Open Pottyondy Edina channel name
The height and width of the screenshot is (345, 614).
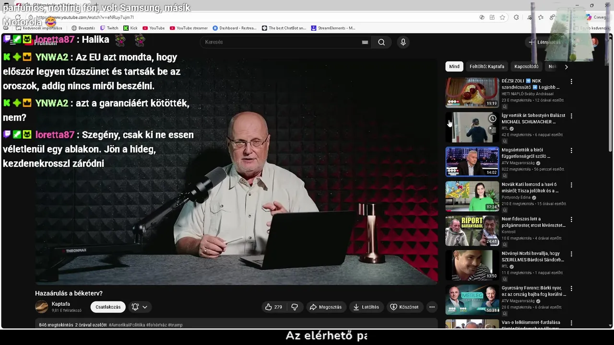[516, 197]
